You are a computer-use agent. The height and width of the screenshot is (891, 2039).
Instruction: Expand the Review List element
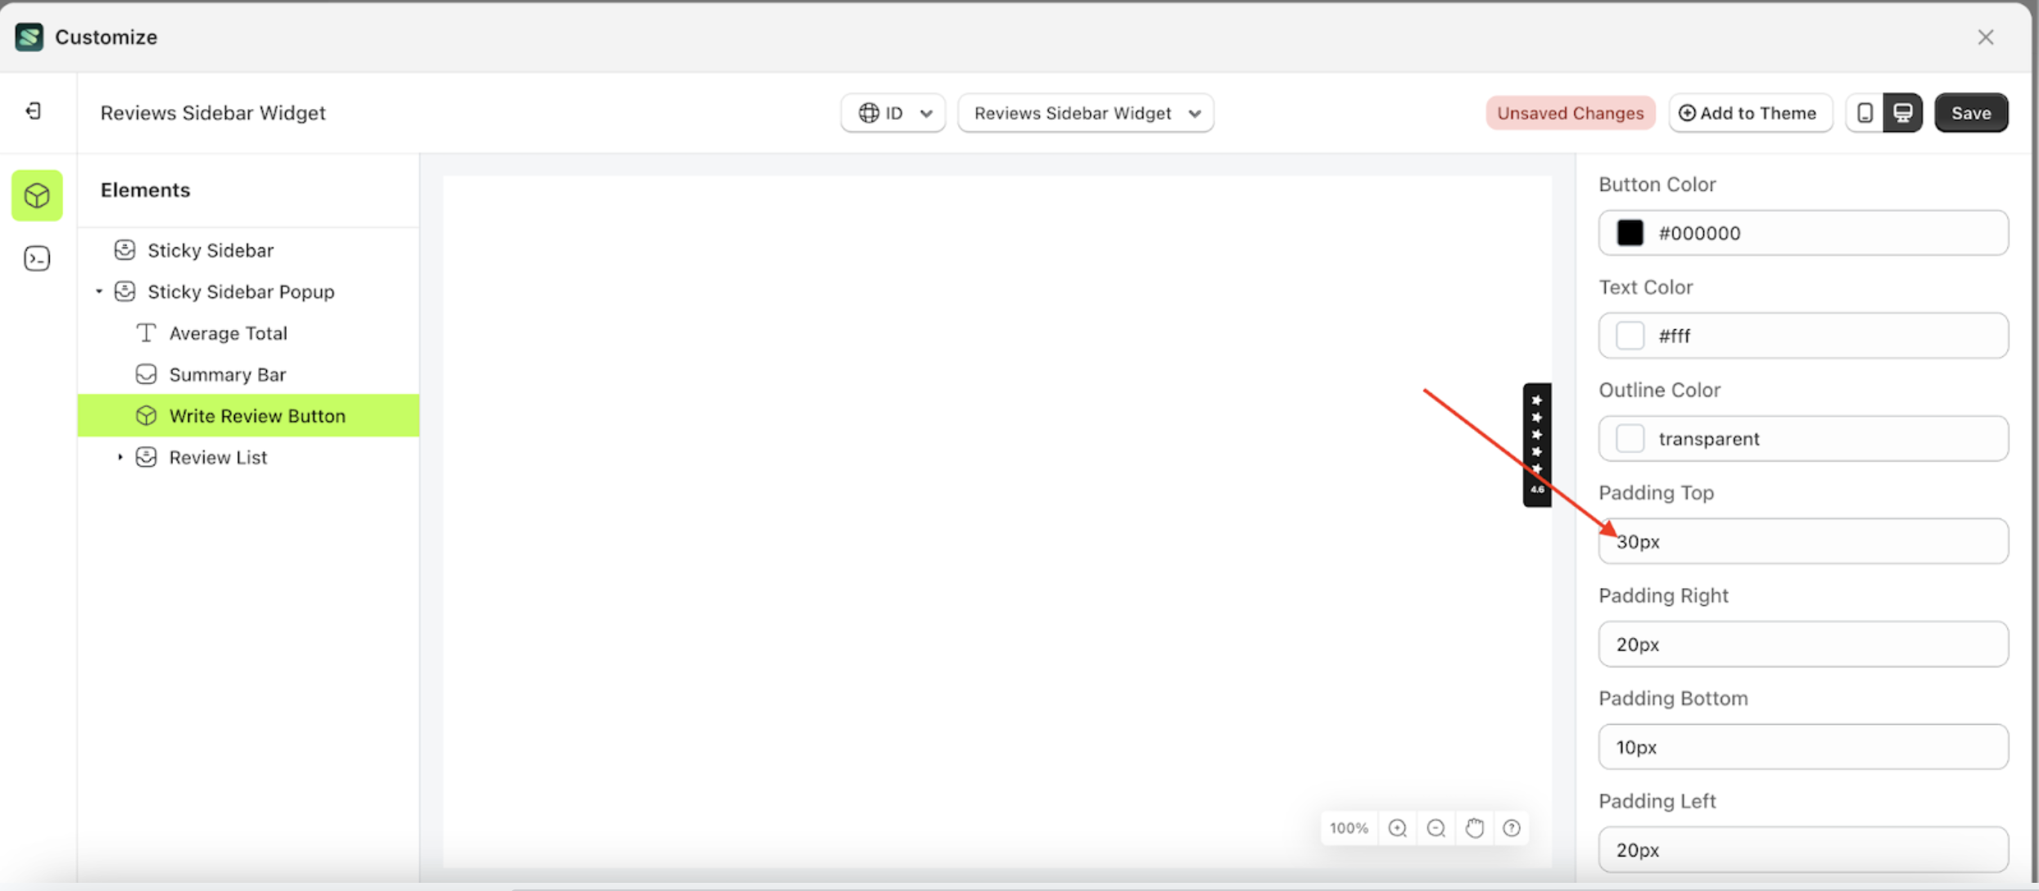point(120,457)
